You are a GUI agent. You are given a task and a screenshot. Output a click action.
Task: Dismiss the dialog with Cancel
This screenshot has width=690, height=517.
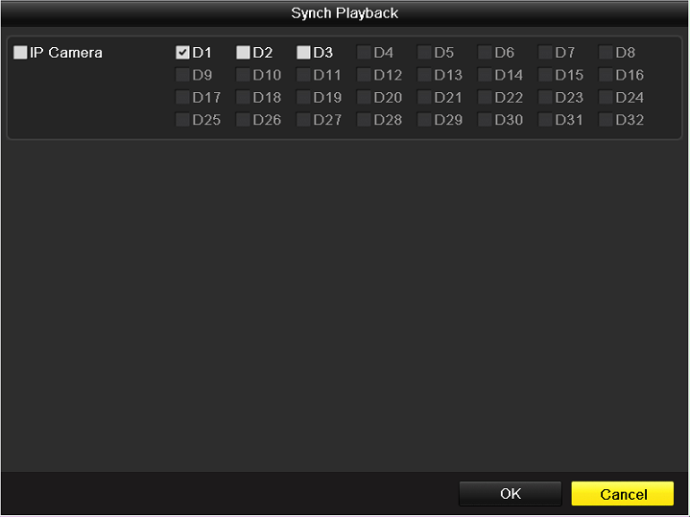pos(623,494)
